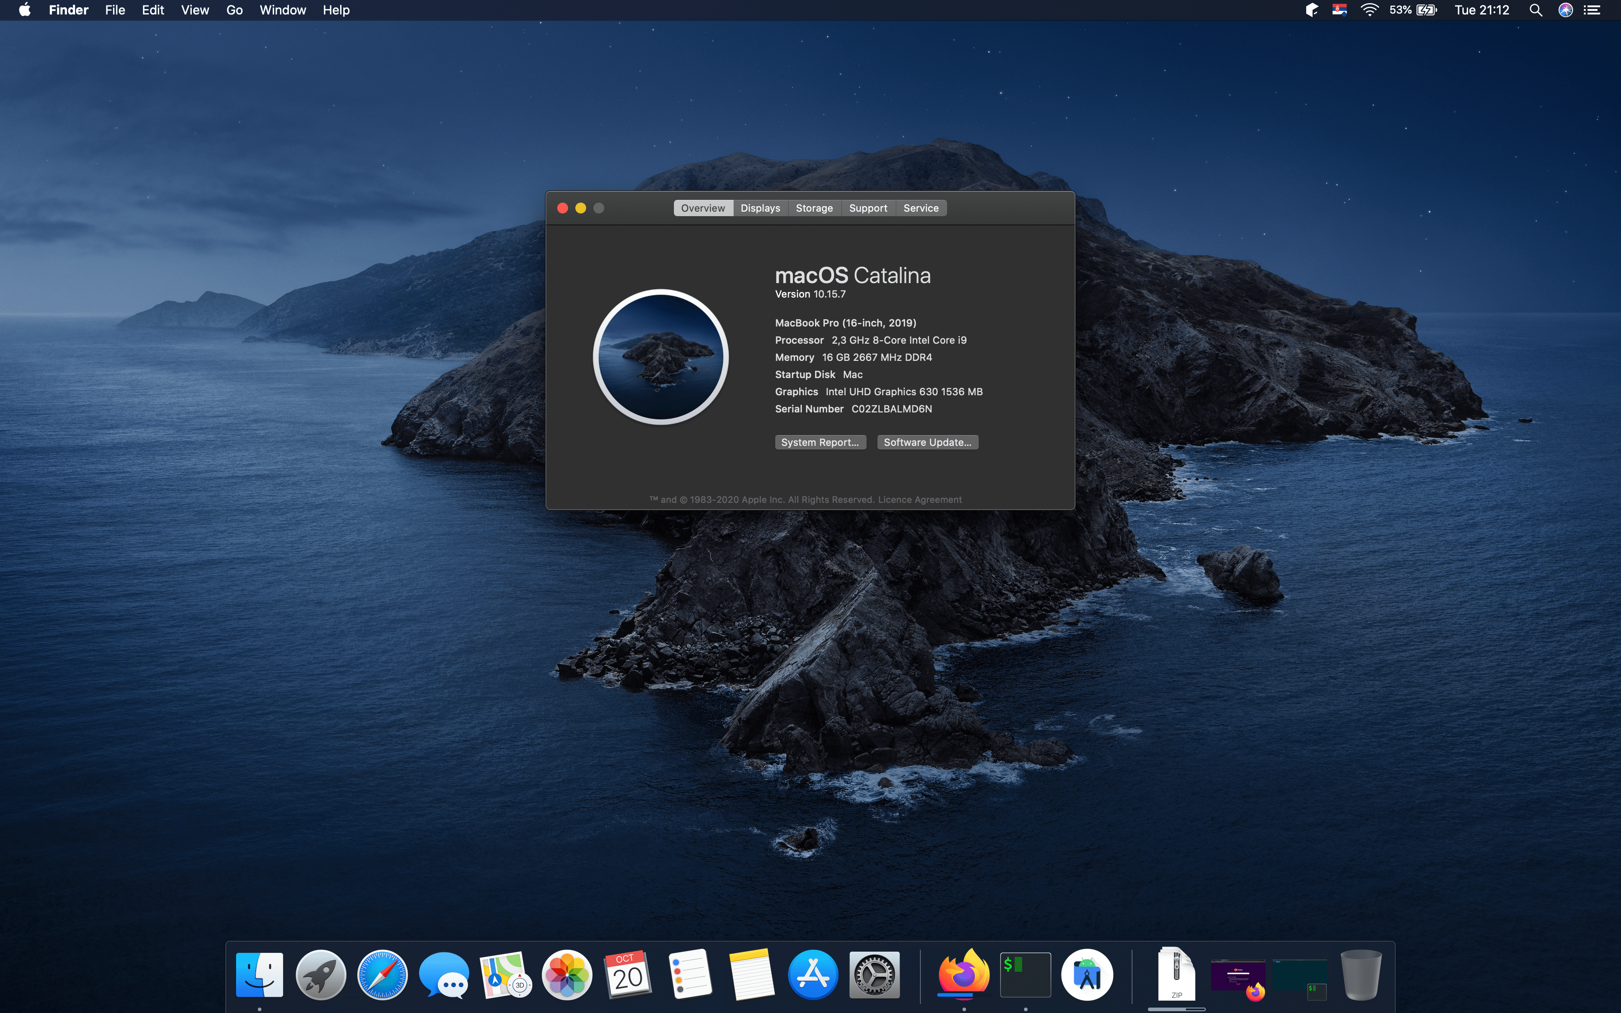Click the dark shield icon in the menu bar

click(1312, 10)
